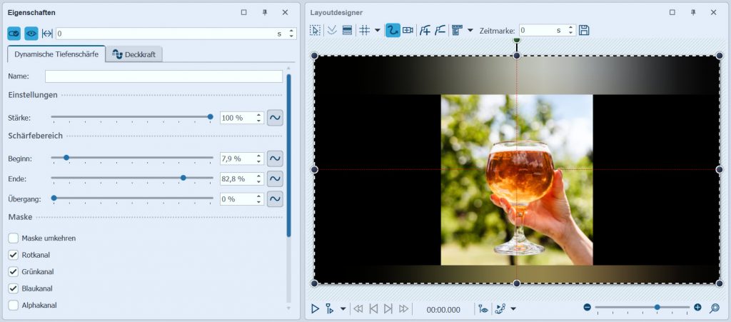Click the motion path tool icon
Image resolution: width=731 pixels, height=322 pixels.
(x=392, y=30)
